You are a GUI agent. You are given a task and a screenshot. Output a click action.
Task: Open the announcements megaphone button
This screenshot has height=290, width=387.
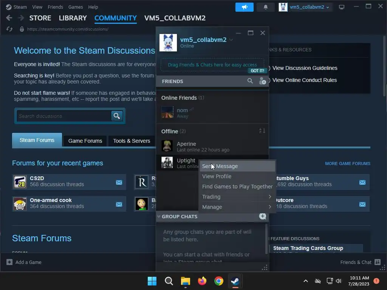[x=245, y=7]
